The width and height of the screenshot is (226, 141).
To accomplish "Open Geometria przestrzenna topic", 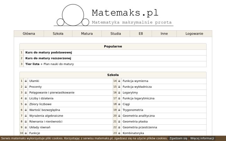I will [x=140, y=127].
